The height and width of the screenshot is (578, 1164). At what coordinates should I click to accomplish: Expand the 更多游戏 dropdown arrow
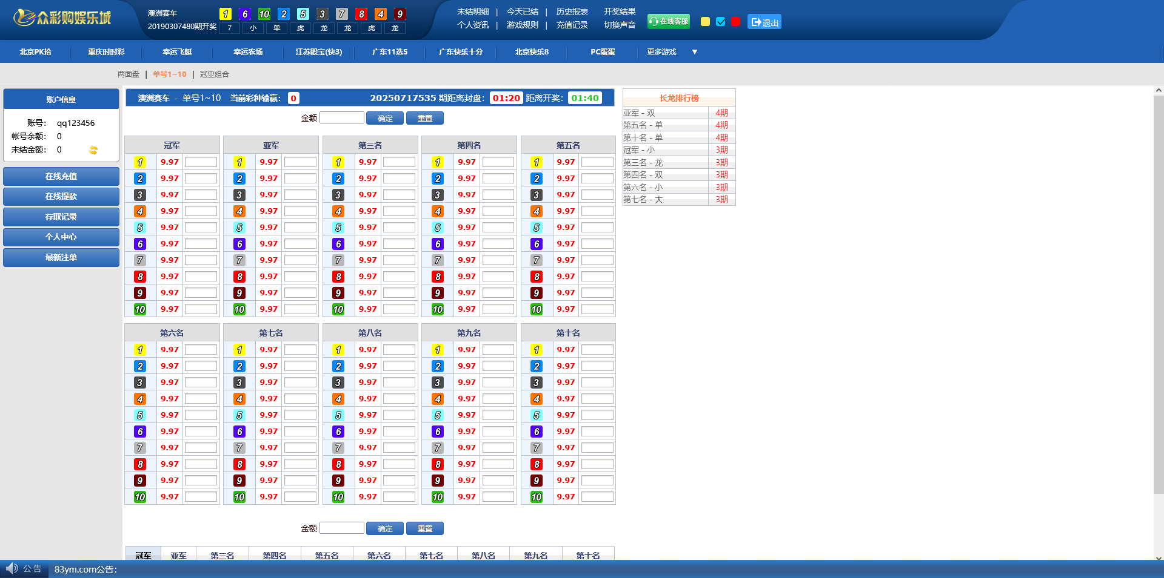pyautogui.click(x=695, y=52)
